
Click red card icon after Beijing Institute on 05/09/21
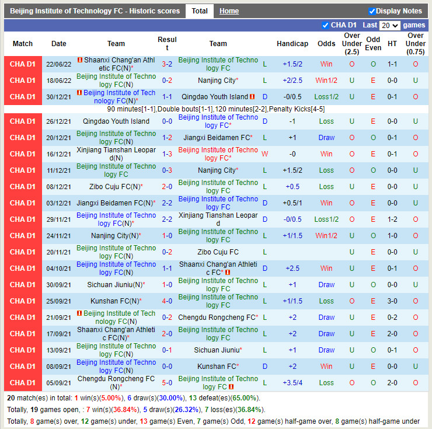[x=231, y=387]
